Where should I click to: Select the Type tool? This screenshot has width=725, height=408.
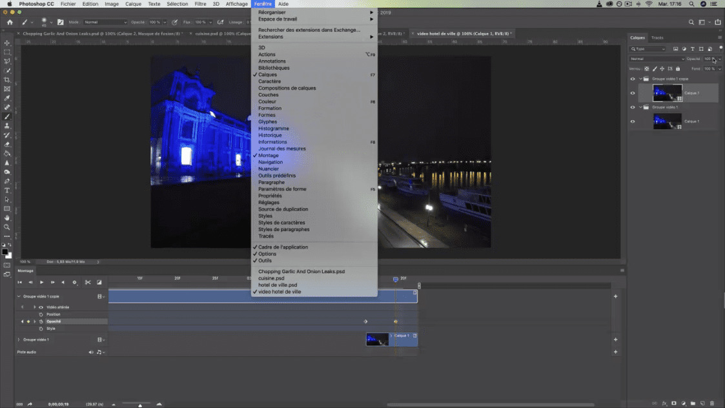(7, 192)
